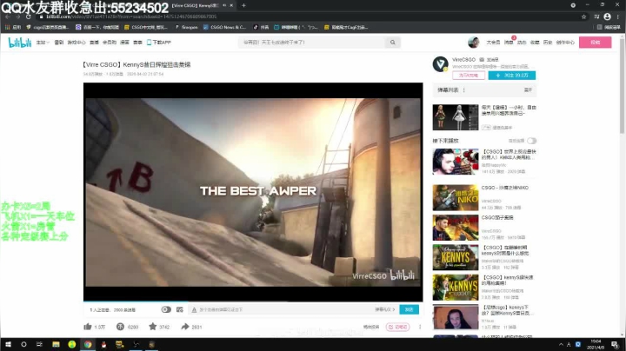
Task: Open the VirreCSGO uploader avatar
Action: 440,63
